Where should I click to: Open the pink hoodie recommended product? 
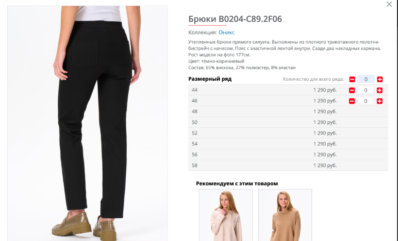[x=226, y=215]
